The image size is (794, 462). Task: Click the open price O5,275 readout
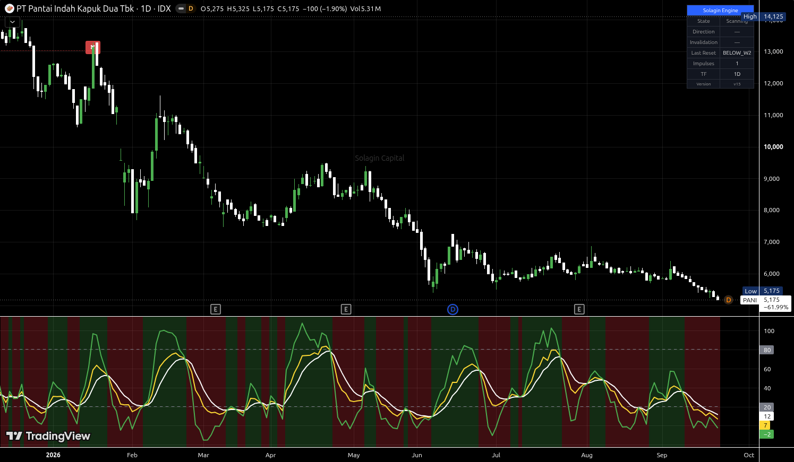212,8
